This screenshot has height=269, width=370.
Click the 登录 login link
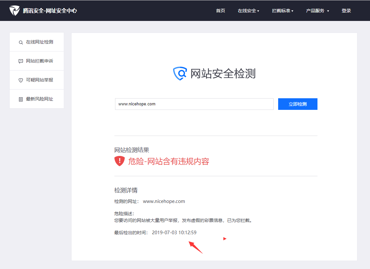[346, 11]
